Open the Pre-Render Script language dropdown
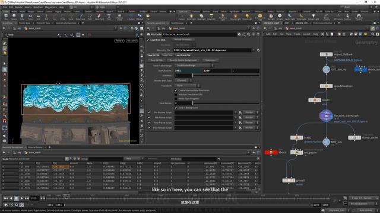The width and height of the screenshot is (380, 213). (x=251, y=112)
